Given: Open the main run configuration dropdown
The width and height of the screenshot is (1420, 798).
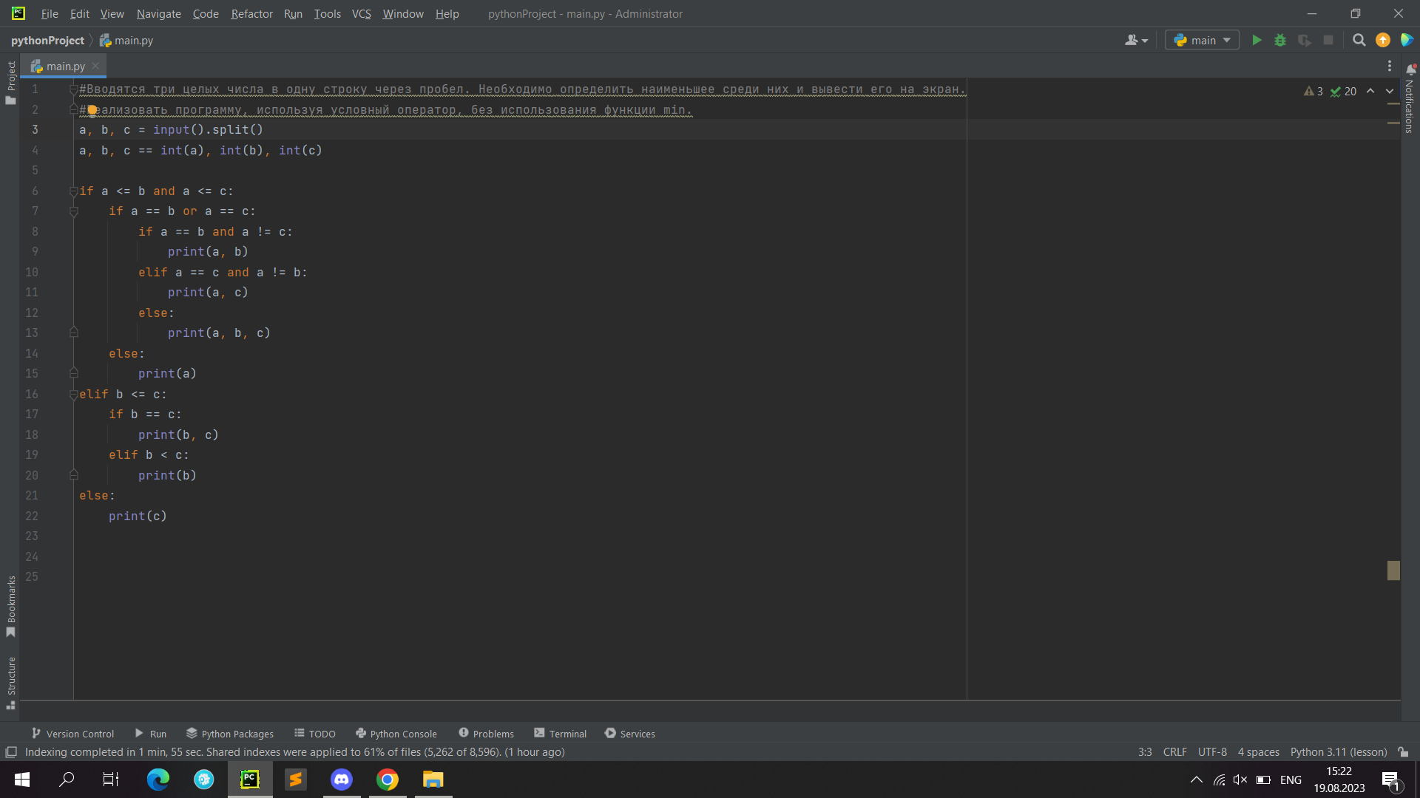Looking at the screenshot, I should pyautogui.click(x=1202, y=41).
